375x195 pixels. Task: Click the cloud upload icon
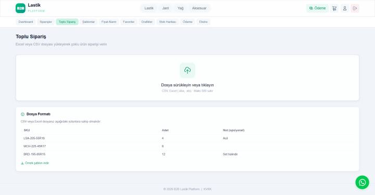pyautogui.click(x=187, y=70)
